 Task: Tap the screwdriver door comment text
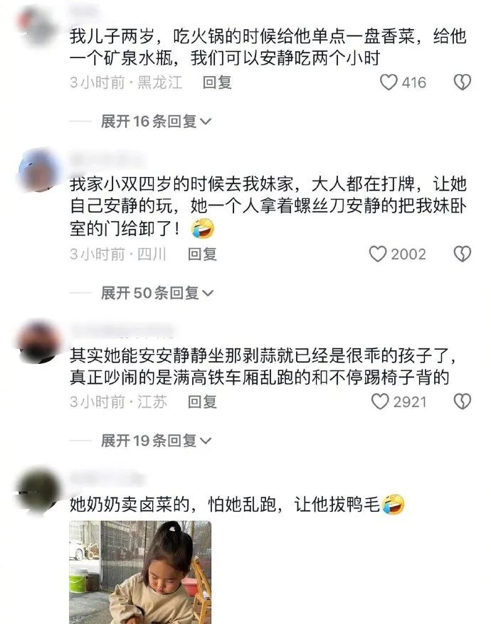[268, 207]
